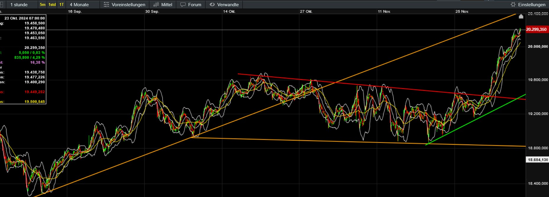
Task: Click the '30 Sep.' date axis label
Action: 152,12
